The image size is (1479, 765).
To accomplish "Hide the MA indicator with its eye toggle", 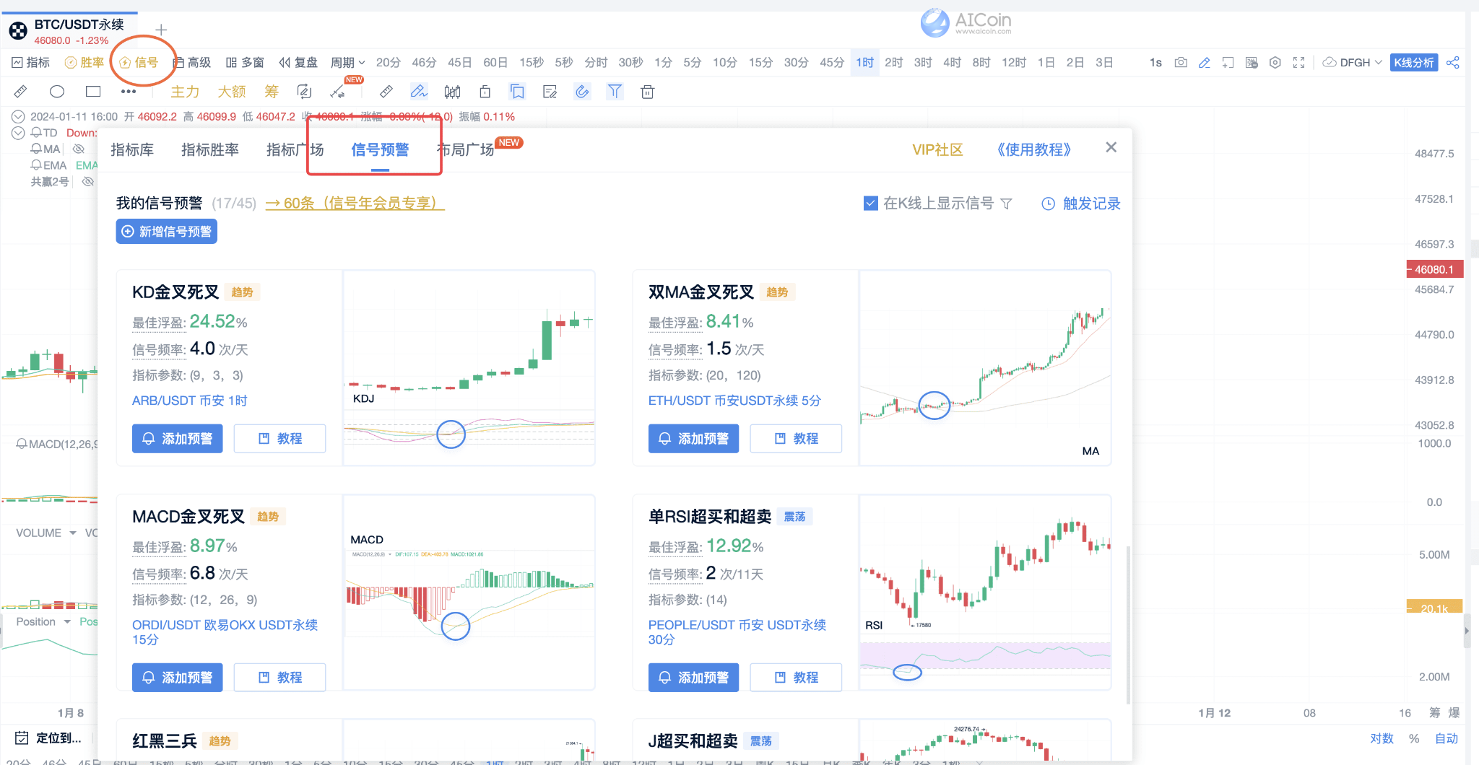I will (79, 148).
